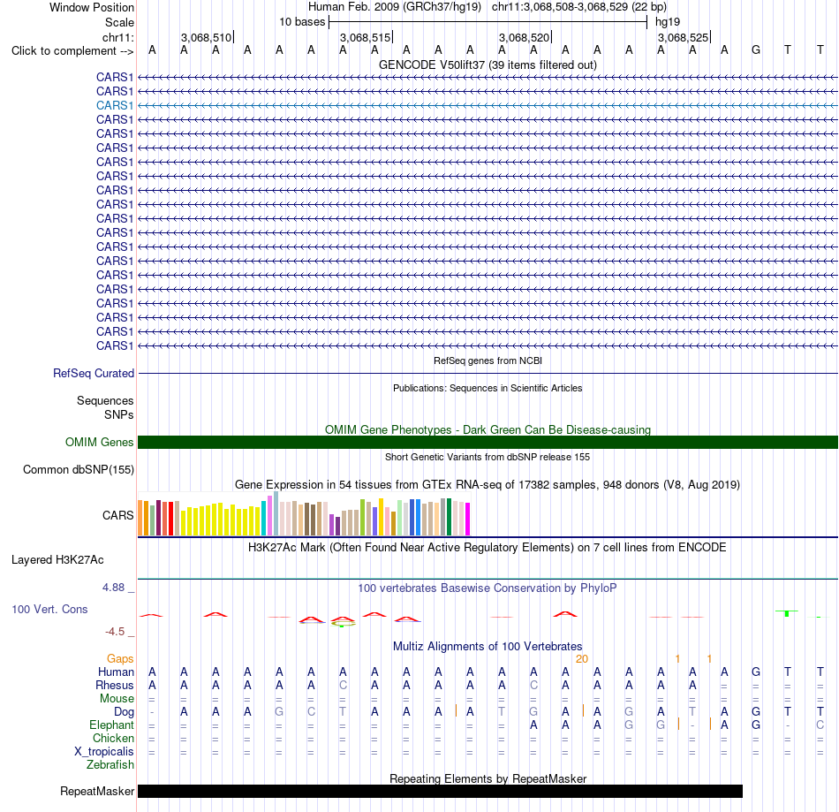Click the Window Position label

(x=92, y=7)
